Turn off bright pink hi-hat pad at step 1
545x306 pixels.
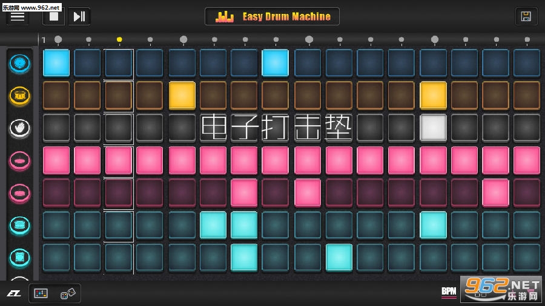pos(56,160)
